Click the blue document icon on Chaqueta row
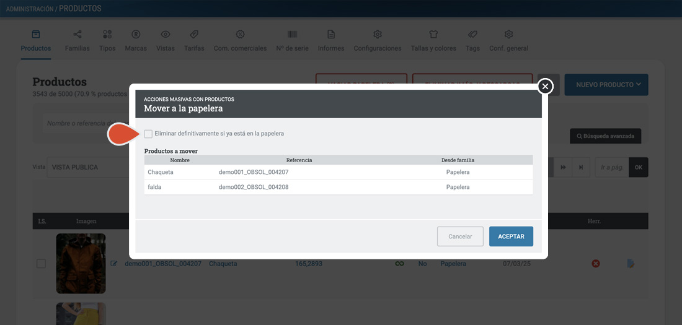Viewport: 682px width, 325px height. (x=631, y=263)
